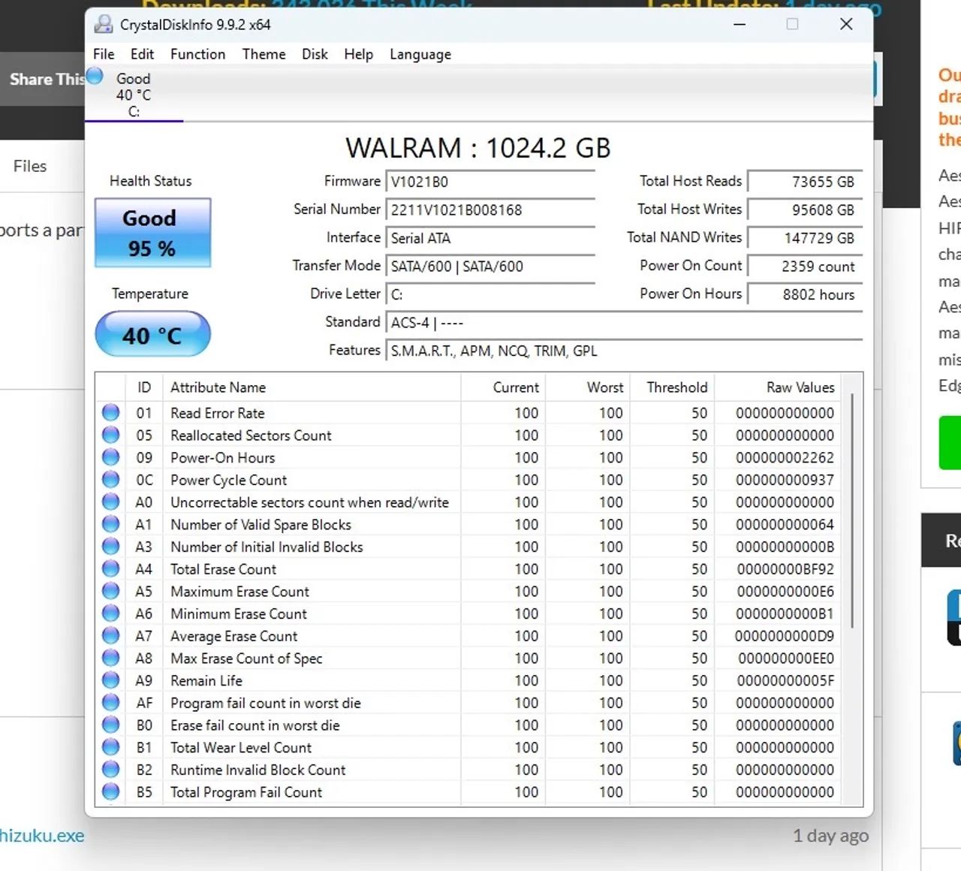Open the File menu
The width and height of the screenshot is (961, 871).
click(x=104, y=54)
